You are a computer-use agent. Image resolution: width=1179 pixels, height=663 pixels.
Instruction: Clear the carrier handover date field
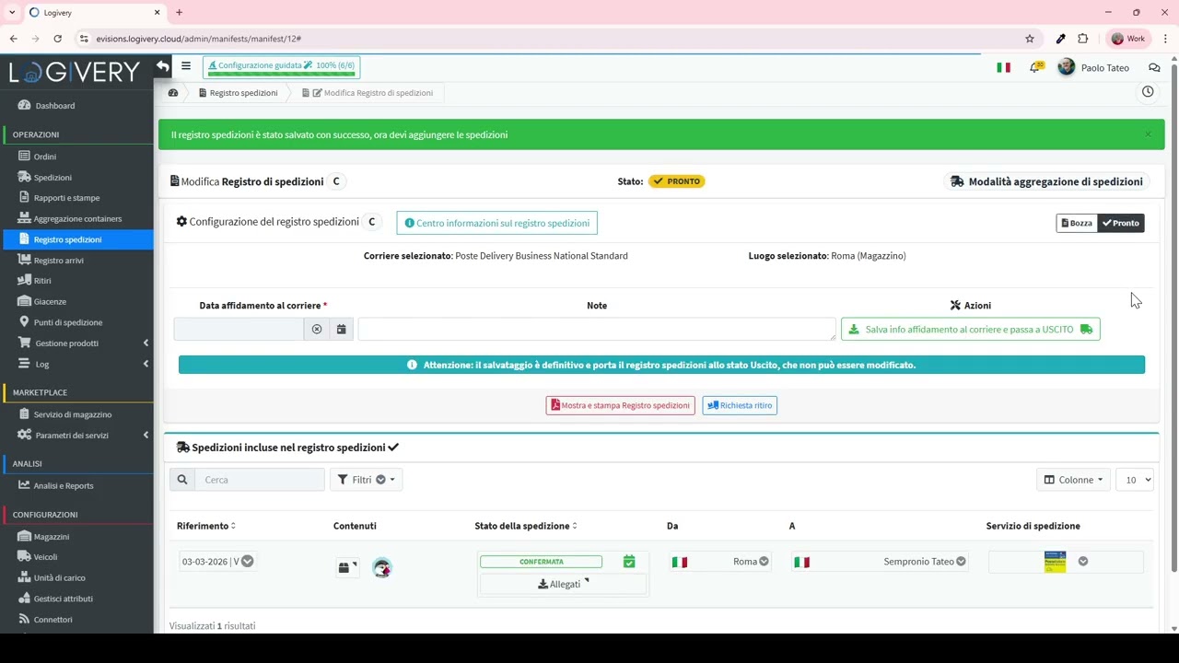click(317, 330)
